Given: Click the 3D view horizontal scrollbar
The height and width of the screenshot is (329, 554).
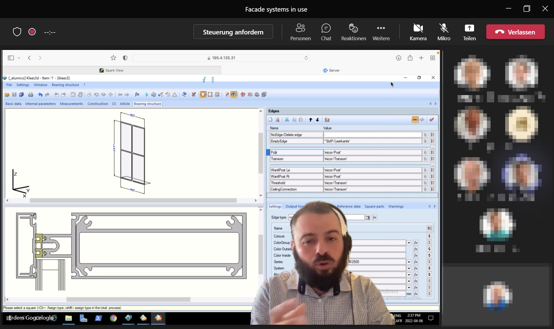Looking at the screenshot, I should pyautogui.click(x=133, y=200).
